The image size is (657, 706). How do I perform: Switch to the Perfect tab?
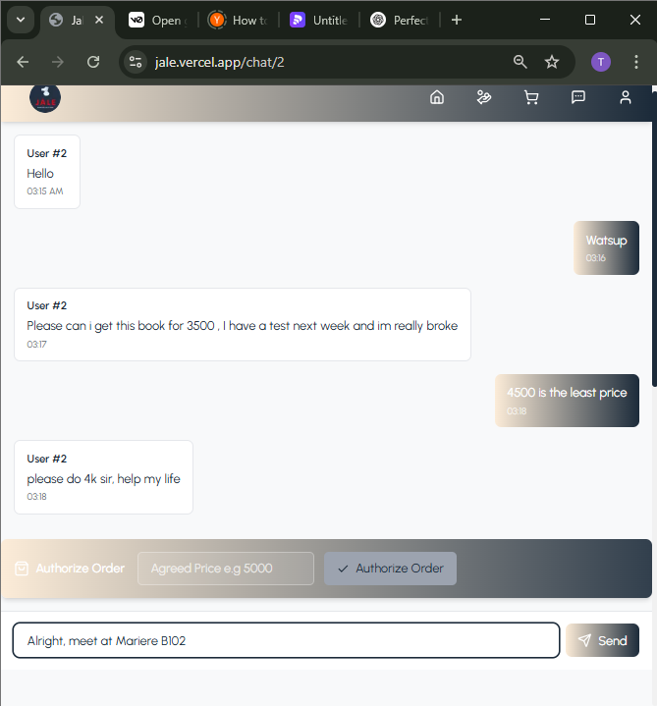click(399, 21)
